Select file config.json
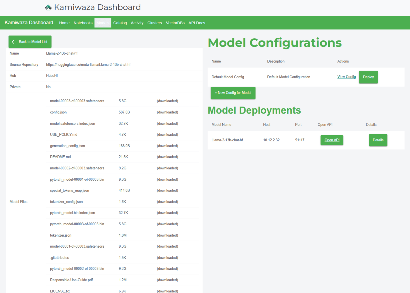Image resolution: width=410 pixels, height=293 pixels. [58, 112]
